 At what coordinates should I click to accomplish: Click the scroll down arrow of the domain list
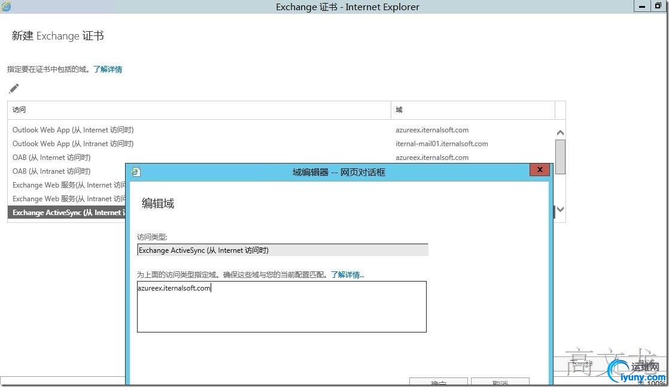(x=560, y=209)
